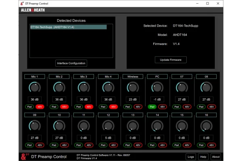Screen dimensions: 242x161
Task: Click the DT ampersand logo in footer
Action: point(25,157)
